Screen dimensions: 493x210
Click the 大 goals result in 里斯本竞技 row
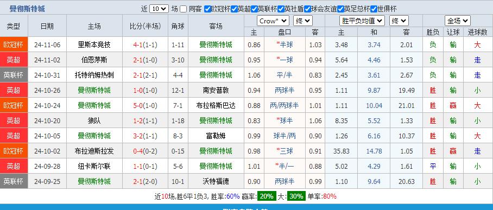[x=477, y=44]
